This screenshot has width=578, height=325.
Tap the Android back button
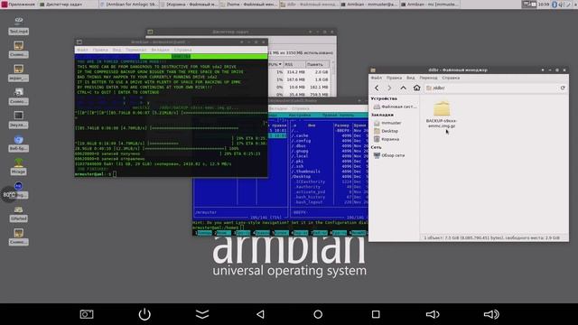[260, 314]
